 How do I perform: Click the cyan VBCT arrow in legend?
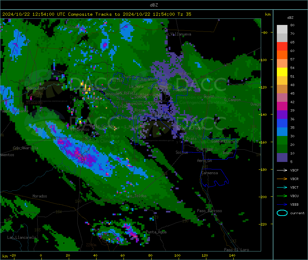coord(282,187)
